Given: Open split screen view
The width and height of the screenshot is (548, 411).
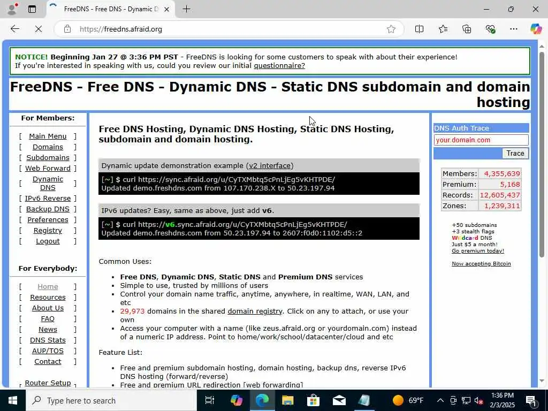Looking at the screenshot, I should [x=419, y=29].
